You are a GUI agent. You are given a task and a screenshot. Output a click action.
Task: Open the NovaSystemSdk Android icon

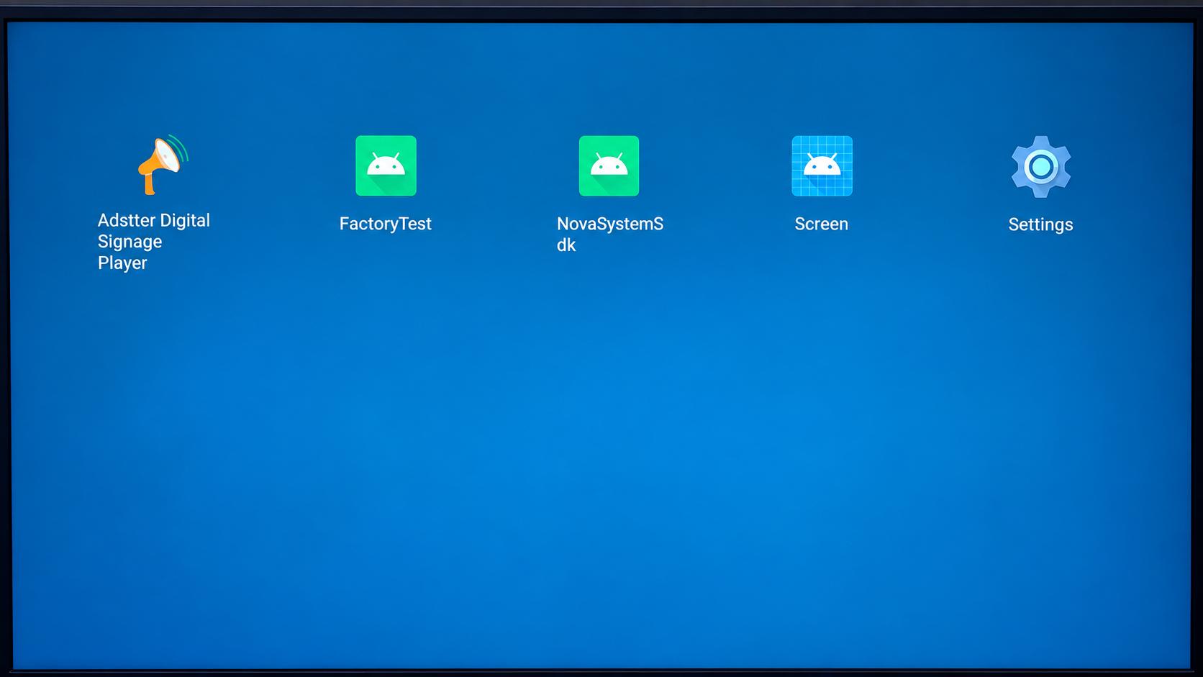click(x=609, y=165)
